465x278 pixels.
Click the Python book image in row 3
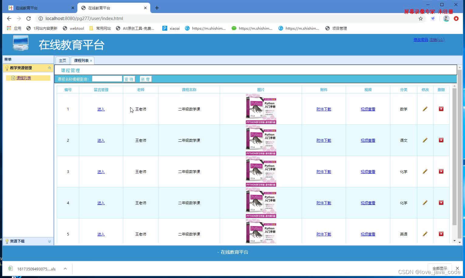tap(261, 171)
